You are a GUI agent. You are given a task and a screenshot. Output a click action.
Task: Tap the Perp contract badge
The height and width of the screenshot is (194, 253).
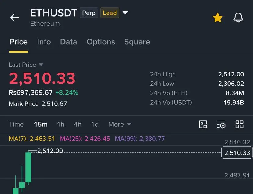(89, 13)
